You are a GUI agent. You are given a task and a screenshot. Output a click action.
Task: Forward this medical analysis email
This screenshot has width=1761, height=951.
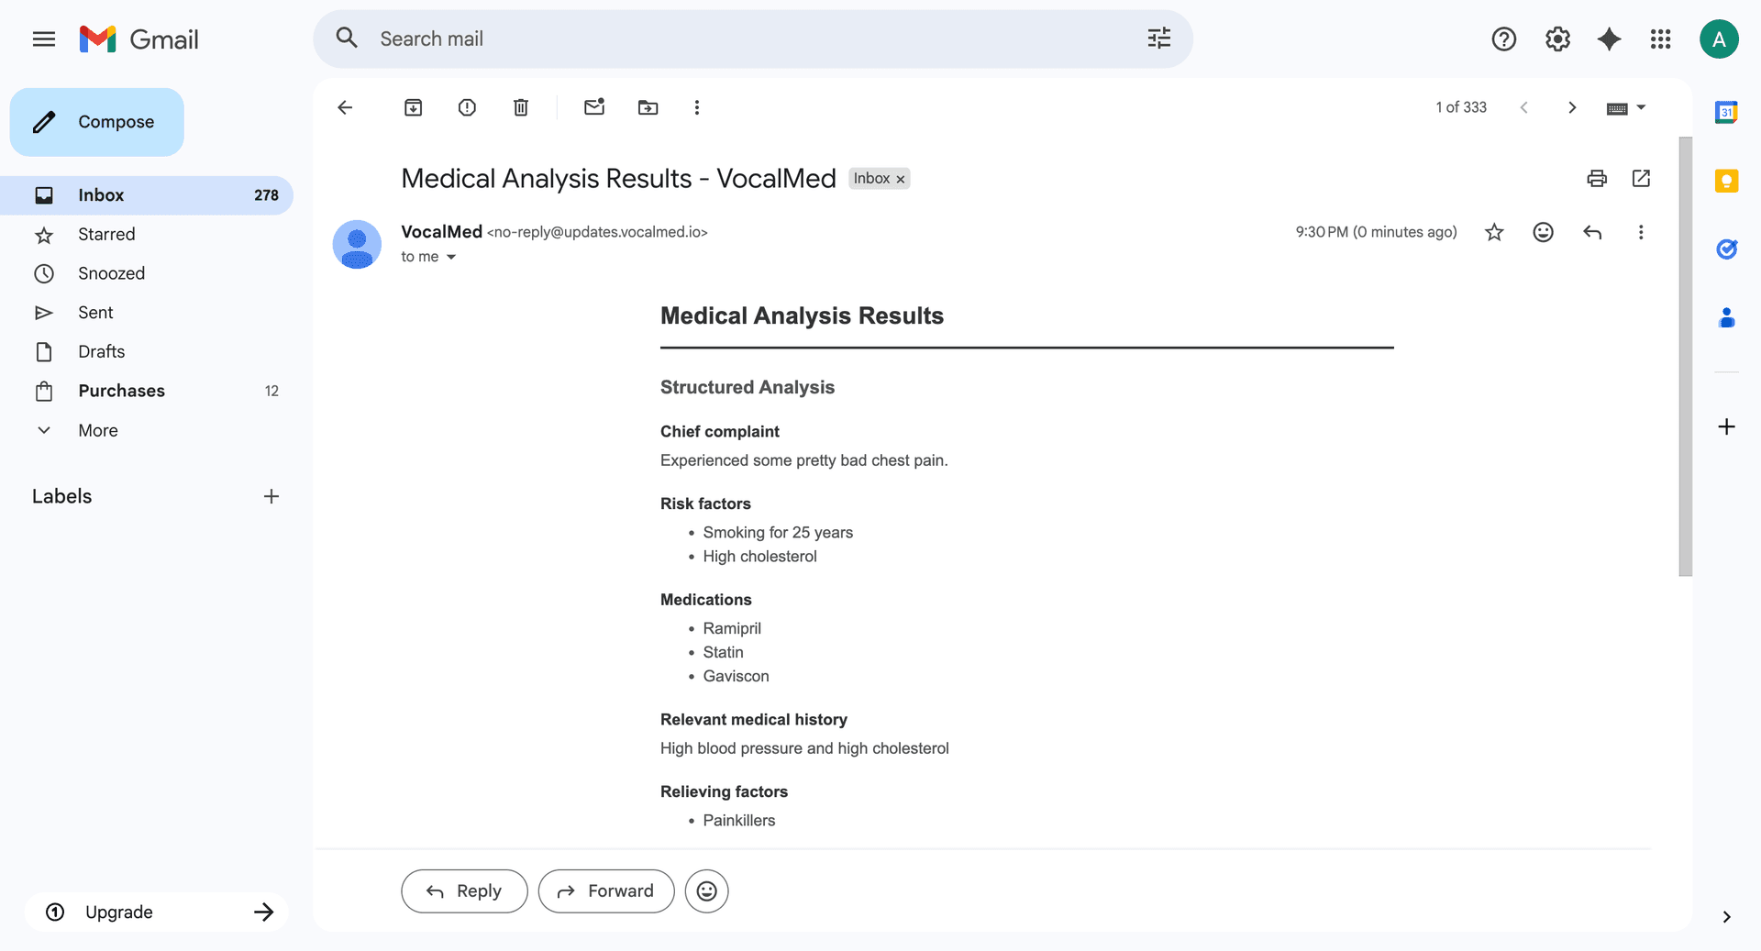(605, 890)
